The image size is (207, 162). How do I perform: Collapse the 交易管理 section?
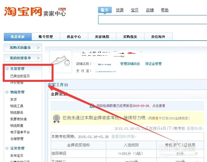pos(7,68)
